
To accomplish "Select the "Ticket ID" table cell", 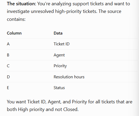I will click(62, 44).
